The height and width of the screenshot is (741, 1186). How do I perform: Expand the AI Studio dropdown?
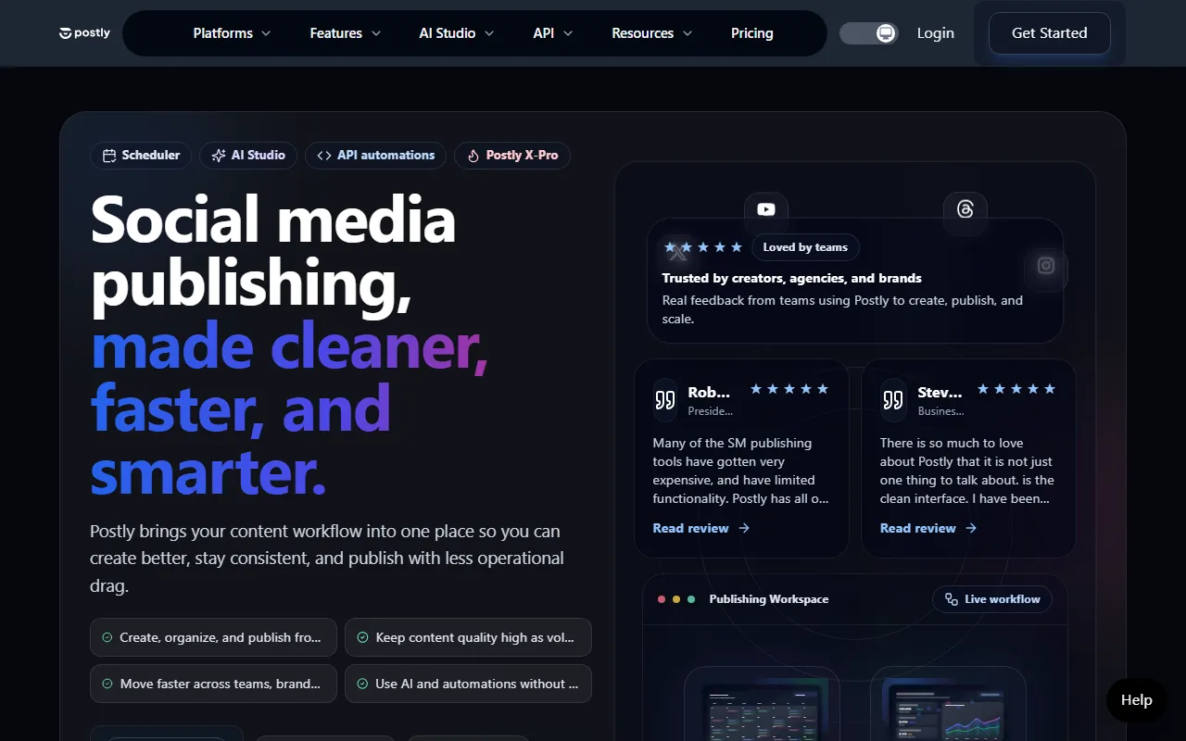[x=456, y=33]
